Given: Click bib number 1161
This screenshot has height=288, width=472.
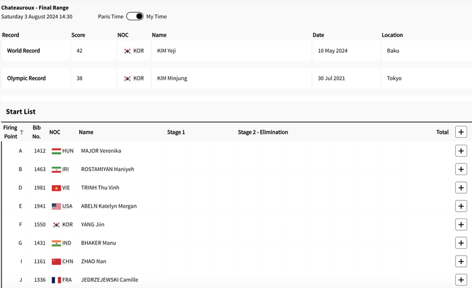Looking at the screenshot, I should (x=40, y=261).
